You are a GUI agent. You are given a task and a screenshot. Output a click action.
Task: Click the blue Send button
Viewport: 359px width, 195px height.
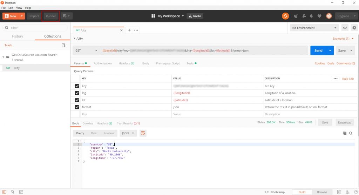[318, 51]
